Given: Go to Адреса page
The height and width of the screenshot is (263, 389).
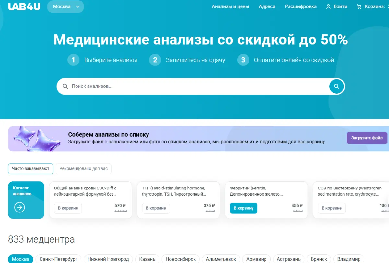Looking at the screenshot, I should click(267, 6).
